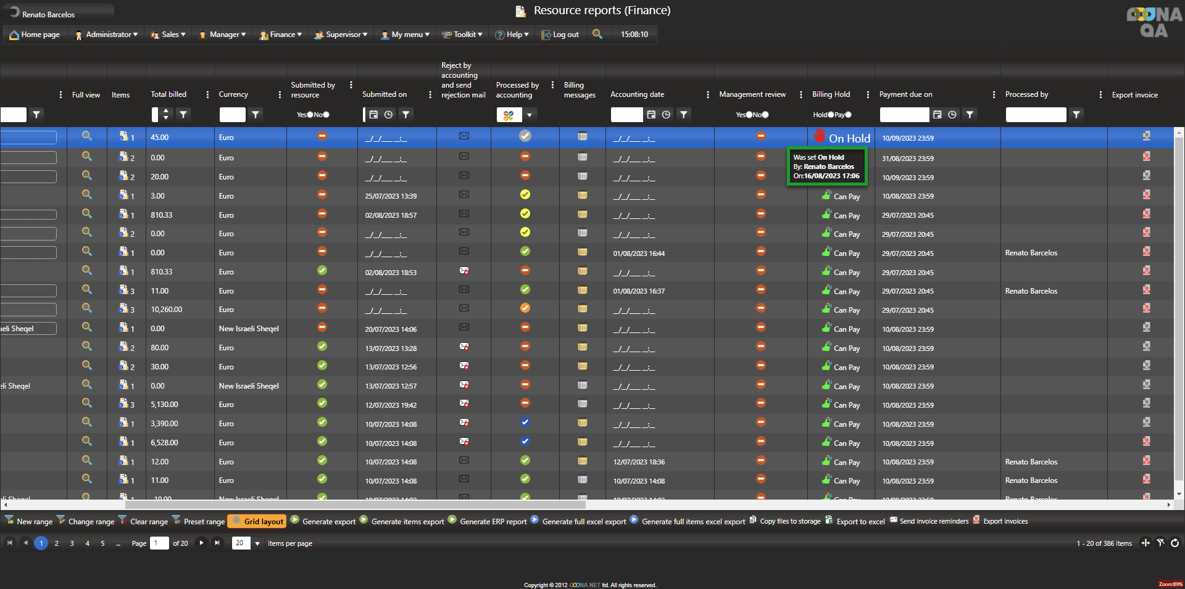Expand the Processed by accounting filter dropdown
1185x589 pixels.
pyautogui.click(x=529, y=115)
